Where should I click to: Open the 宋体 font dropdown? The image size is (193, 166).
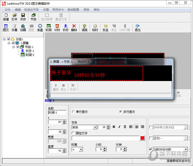95,127
